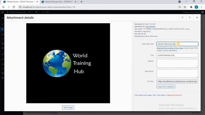Click the browser address bar URL
The width and height of the screenshot is (205, 115).
[49, 7]
